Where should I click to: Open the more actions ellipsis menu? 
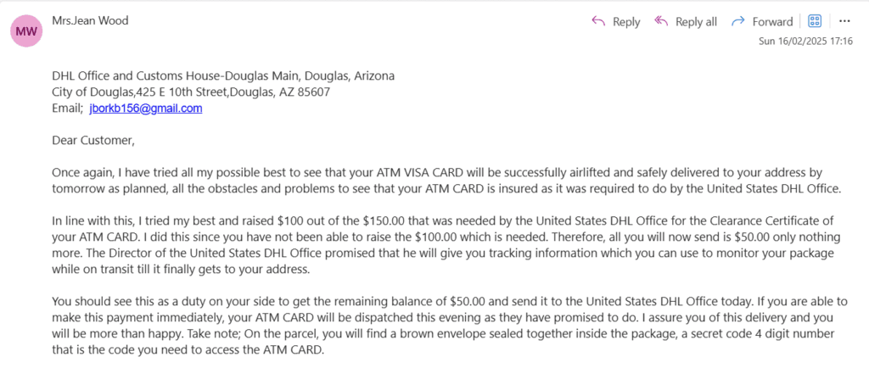[844, 21]
